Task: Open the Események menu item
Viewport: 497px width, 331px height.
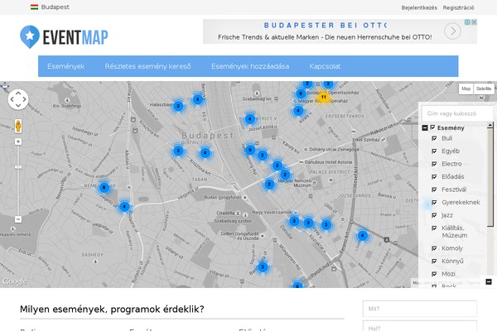Action: [66, 66]
